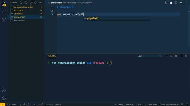The image size is (190, 106).
Task: Split the editor to the right
Action: (x=176, y=3)
